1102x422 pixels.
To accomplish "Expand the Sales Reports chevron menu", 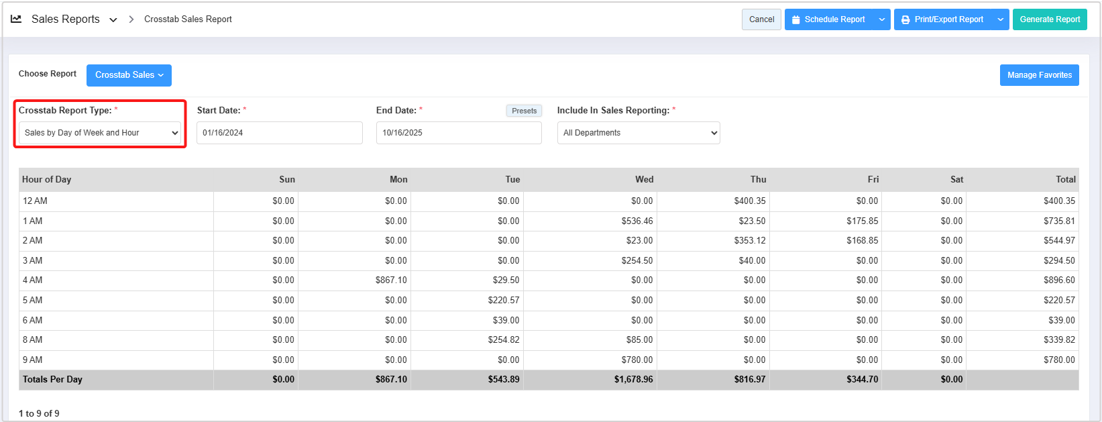I will pyautogui.click(x=113, y=20).
